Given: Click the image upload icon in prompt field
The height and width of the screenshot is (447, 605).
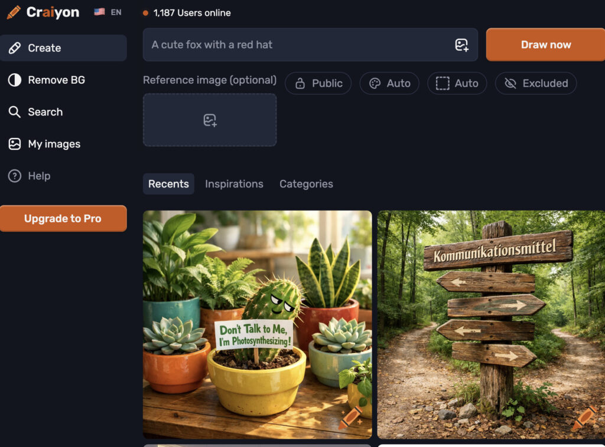Looking at the screenshot, I should pyautogui.click(x=461, y=45).
